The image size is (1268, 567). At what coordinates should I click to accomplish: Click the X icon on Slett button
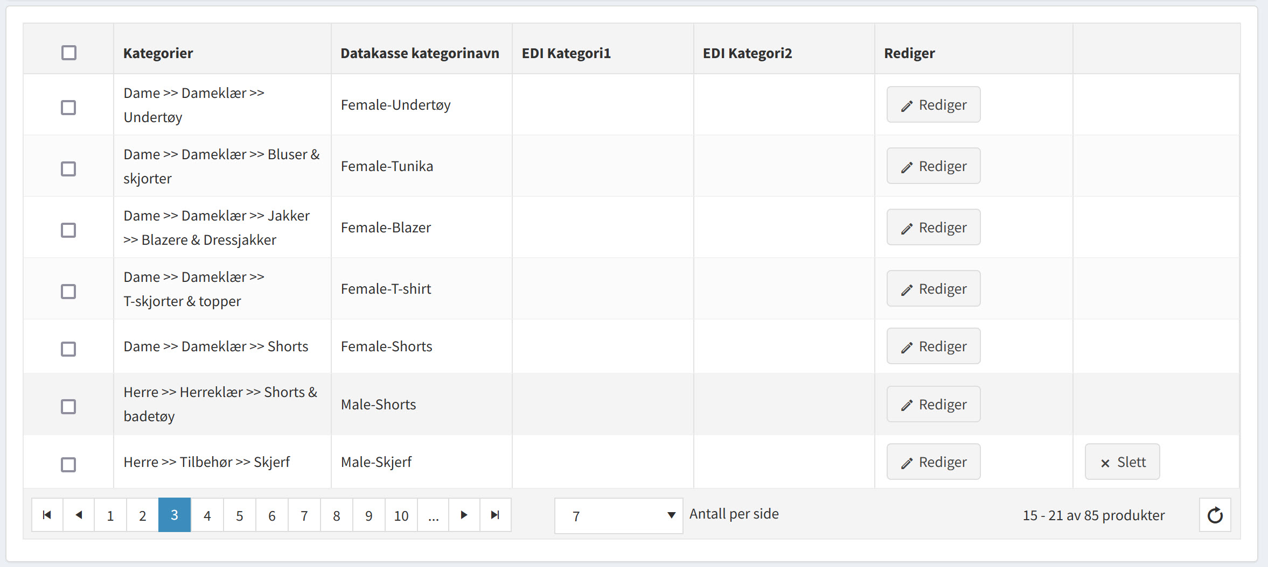click(1105, 463)
